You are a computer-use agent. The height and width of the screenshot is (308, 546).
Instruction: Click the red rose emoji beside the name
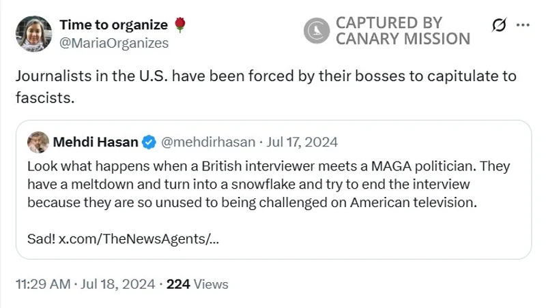pos(180,25)
